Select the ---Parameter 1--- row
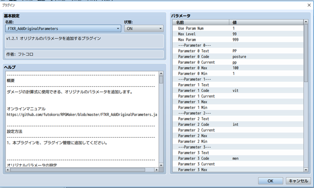Viewport: 314px width, 188px height. pos(238,79)
